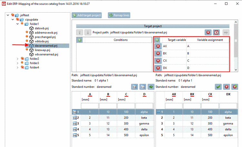Add a new condition with green plus
The width and height of the screenshot is (242, 147).
[80, 40]
